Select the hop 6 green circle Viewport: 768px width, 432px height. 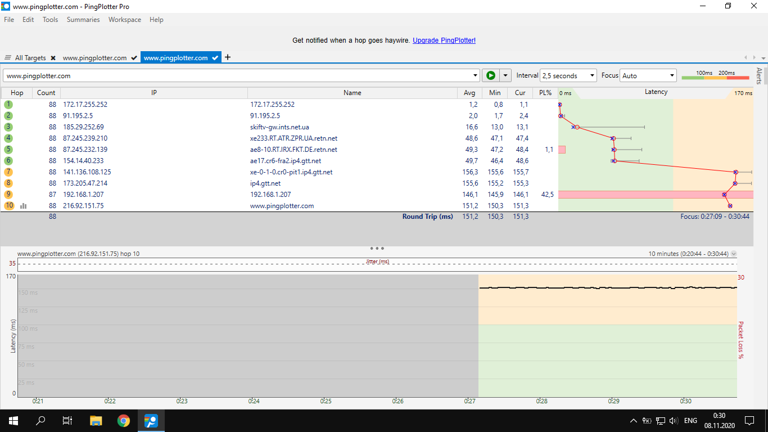(x=8, y=161)
